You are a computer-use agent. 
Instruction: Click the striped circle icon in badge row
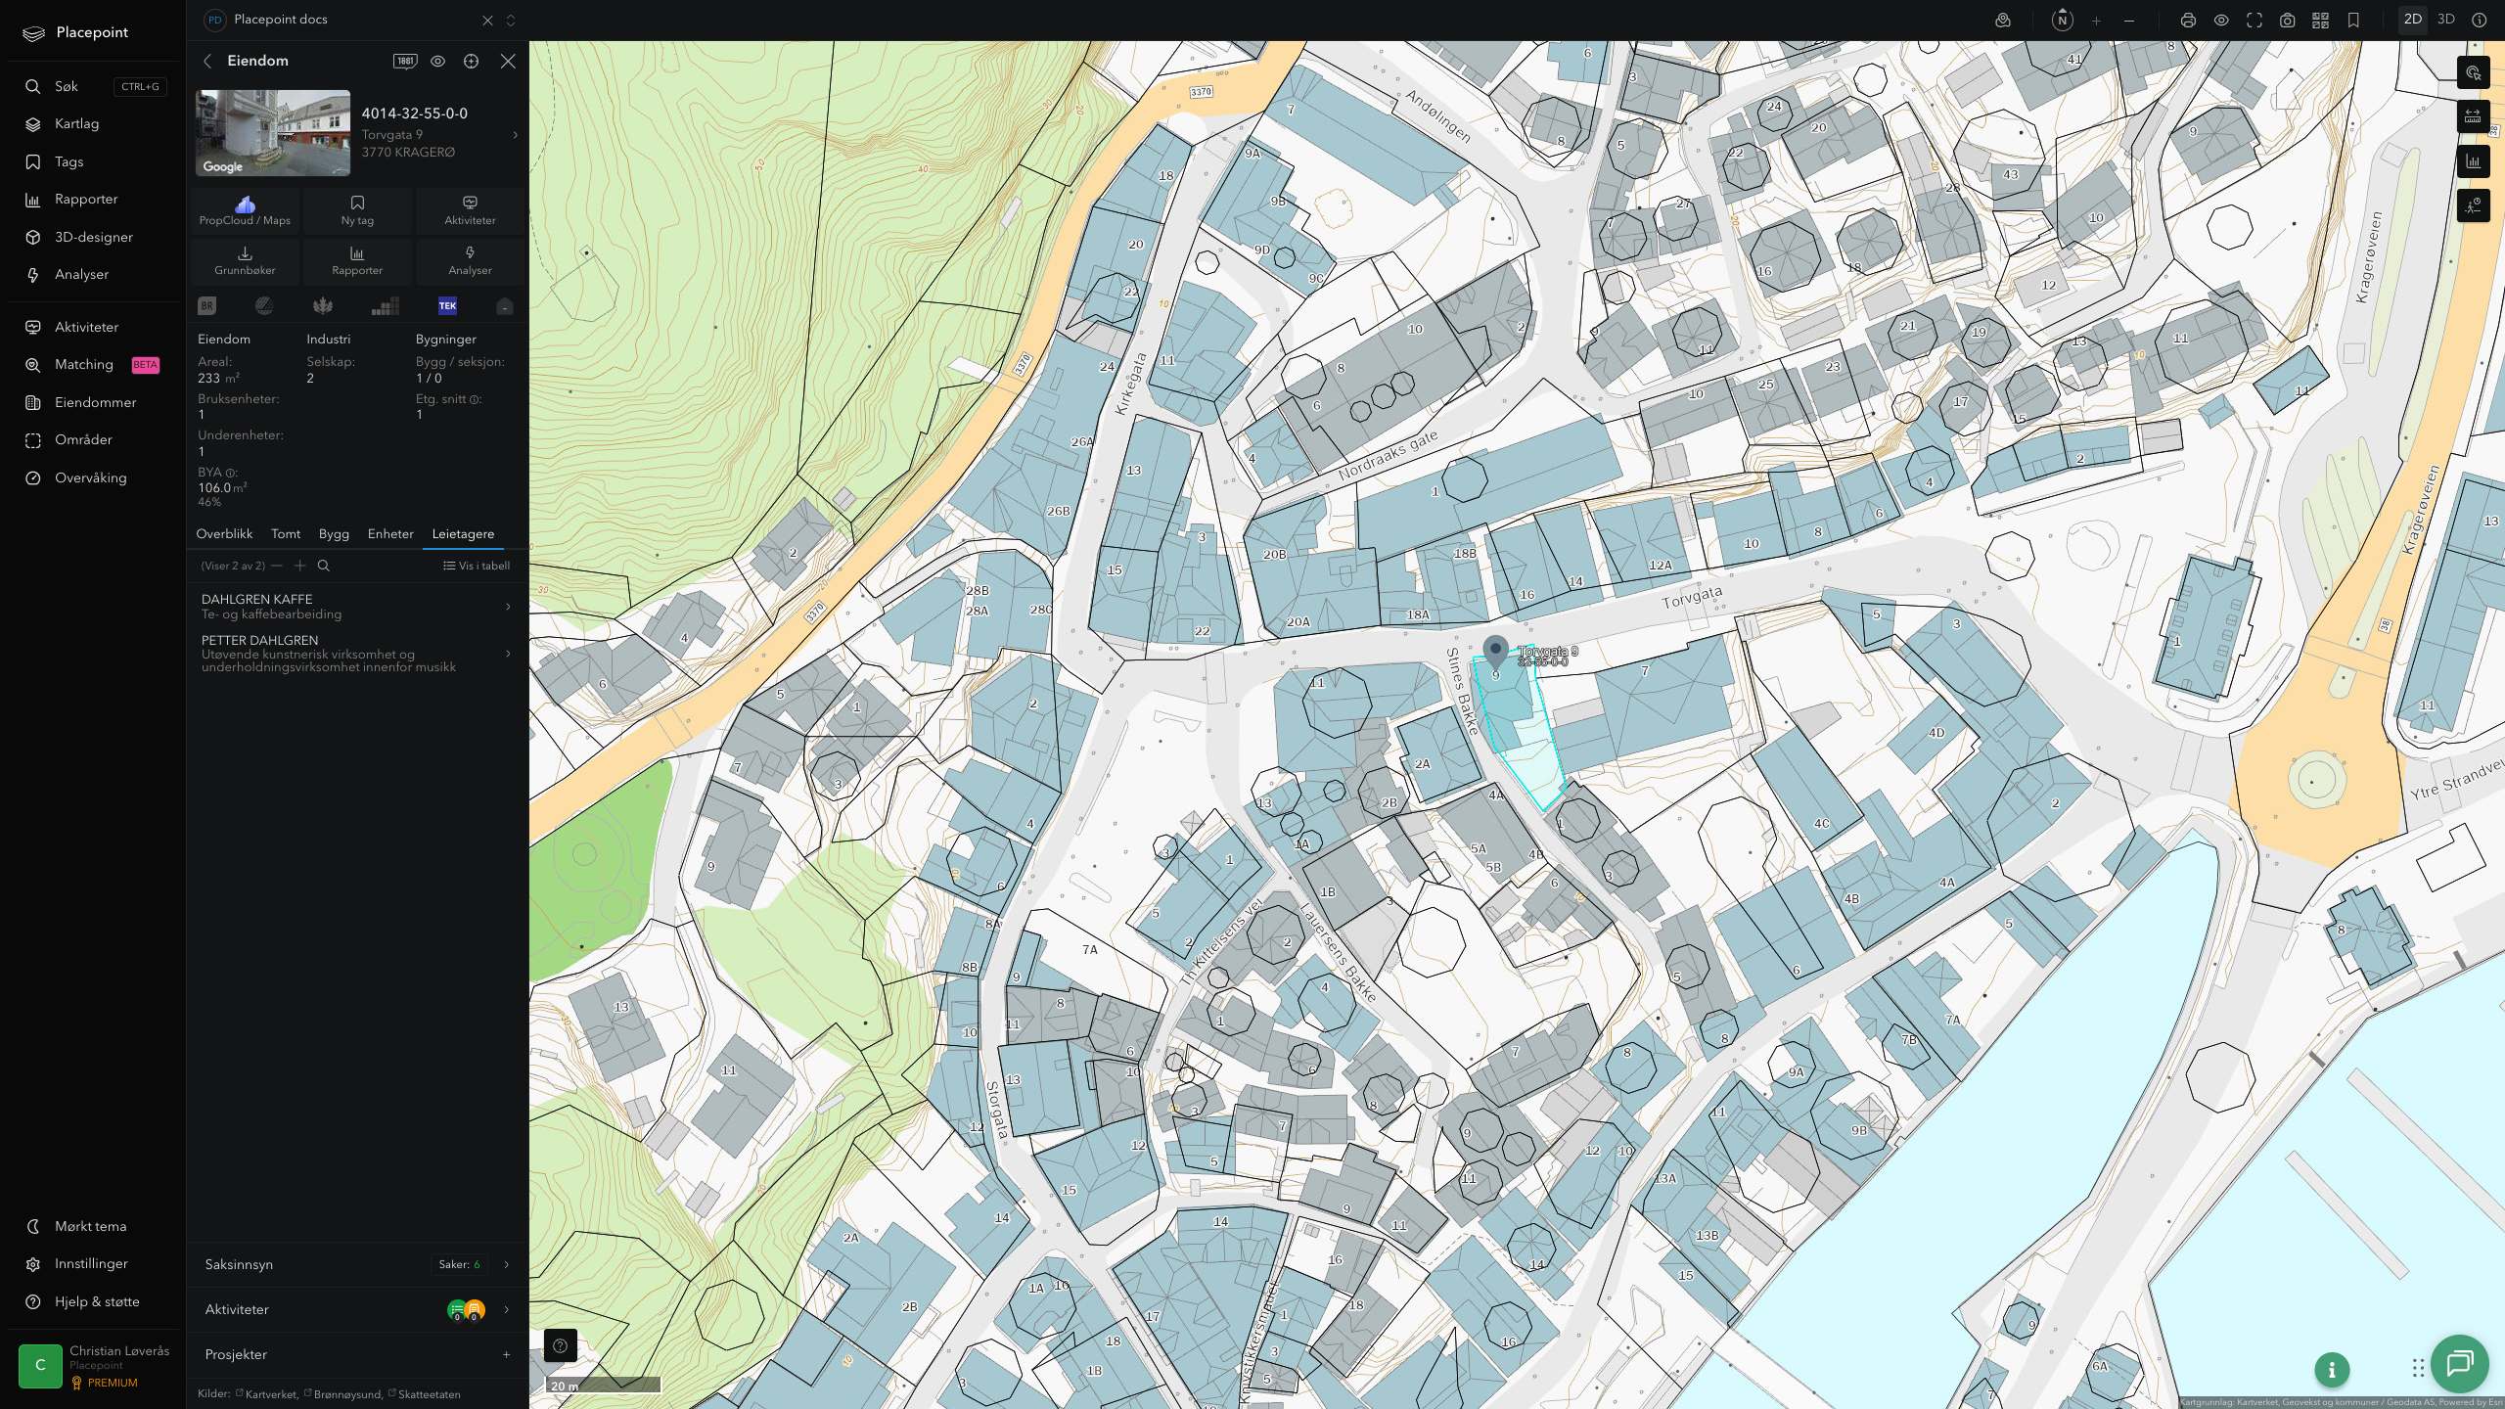tap(264, 306)
